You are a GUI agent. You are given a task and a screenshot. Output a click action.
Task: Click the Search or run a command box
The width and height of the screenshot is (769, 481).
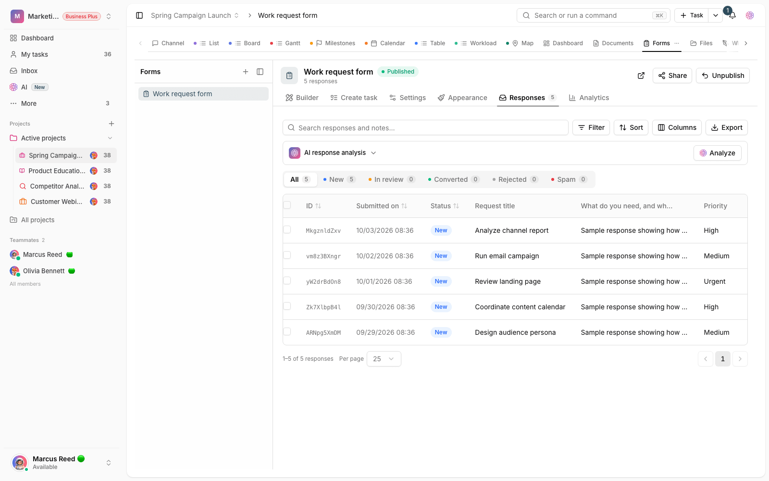(x=594, y=15)
